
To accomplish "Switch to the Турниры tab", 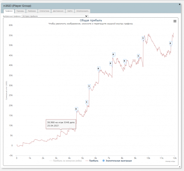I will point(20,11).
